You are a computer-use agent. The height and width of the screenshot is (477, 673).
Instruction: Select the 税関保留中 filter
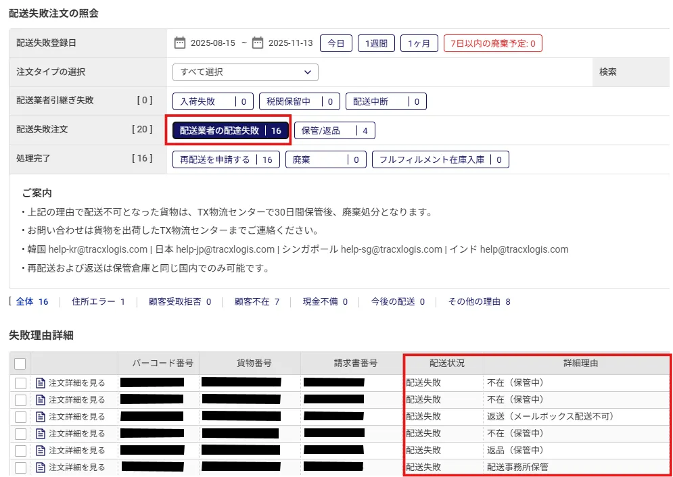point(300,101)
